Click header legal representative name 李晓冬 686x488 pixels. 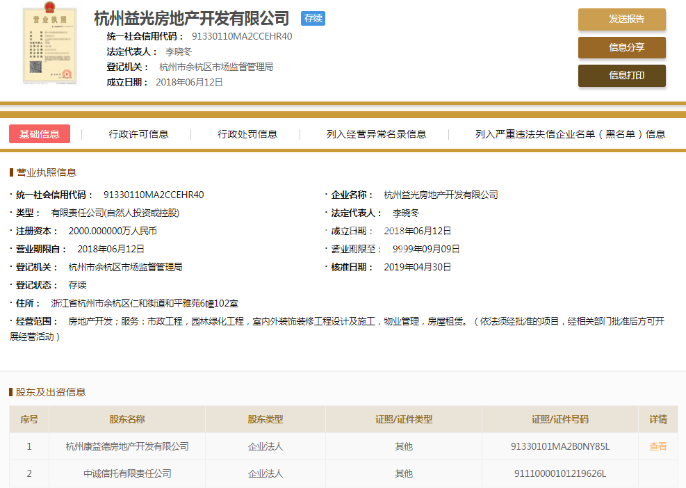point(179,51)
